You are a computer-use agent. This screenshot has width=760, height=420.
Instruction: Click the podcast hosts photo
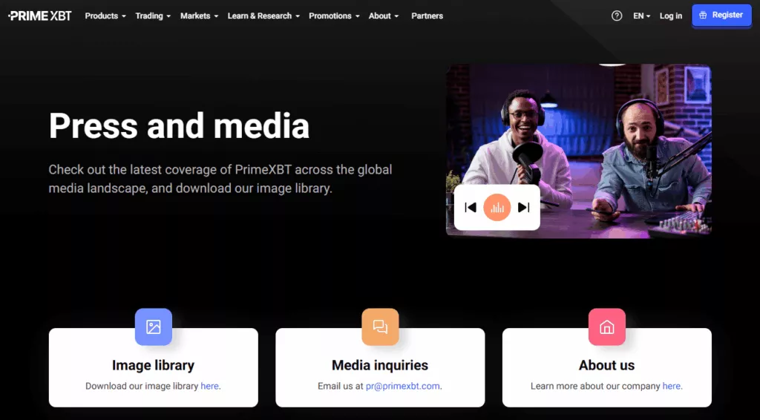click(x=579, y=151)
